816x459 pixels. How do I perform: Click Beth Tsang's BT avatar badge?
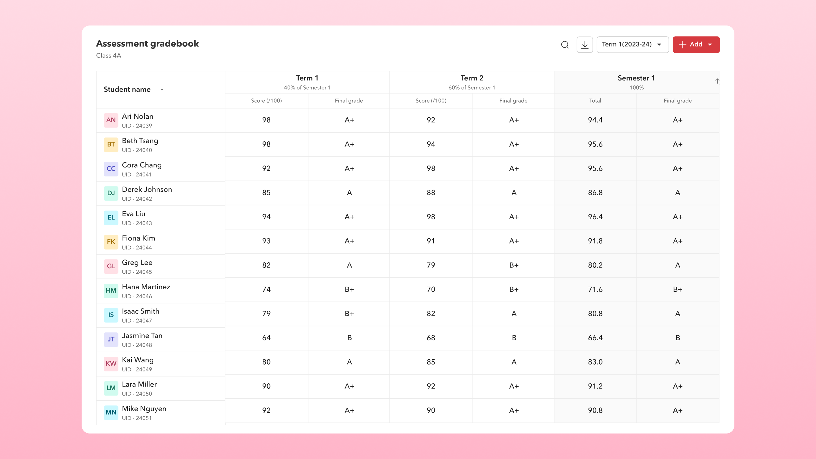pos(111,144)
